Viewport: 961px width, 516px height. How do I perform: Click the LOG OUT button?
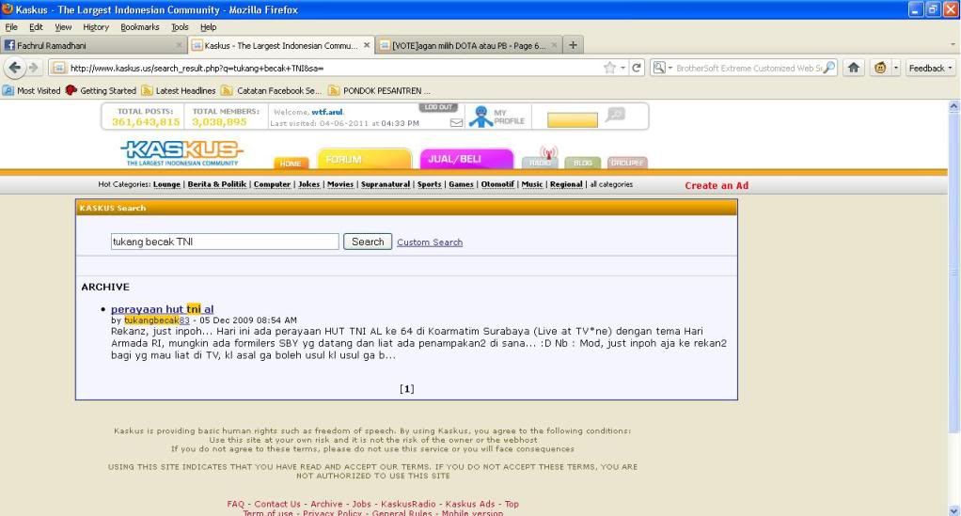[x=438, y=107]
